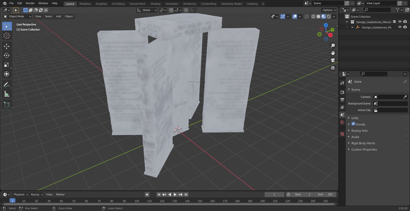The image size is (410, 211).
Task: Pin the Scene properties panel
Action: [x=405, y=82]
